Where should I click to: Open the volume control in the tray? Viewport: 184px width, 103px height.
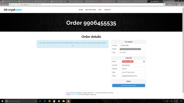click(x=167, y=101)
